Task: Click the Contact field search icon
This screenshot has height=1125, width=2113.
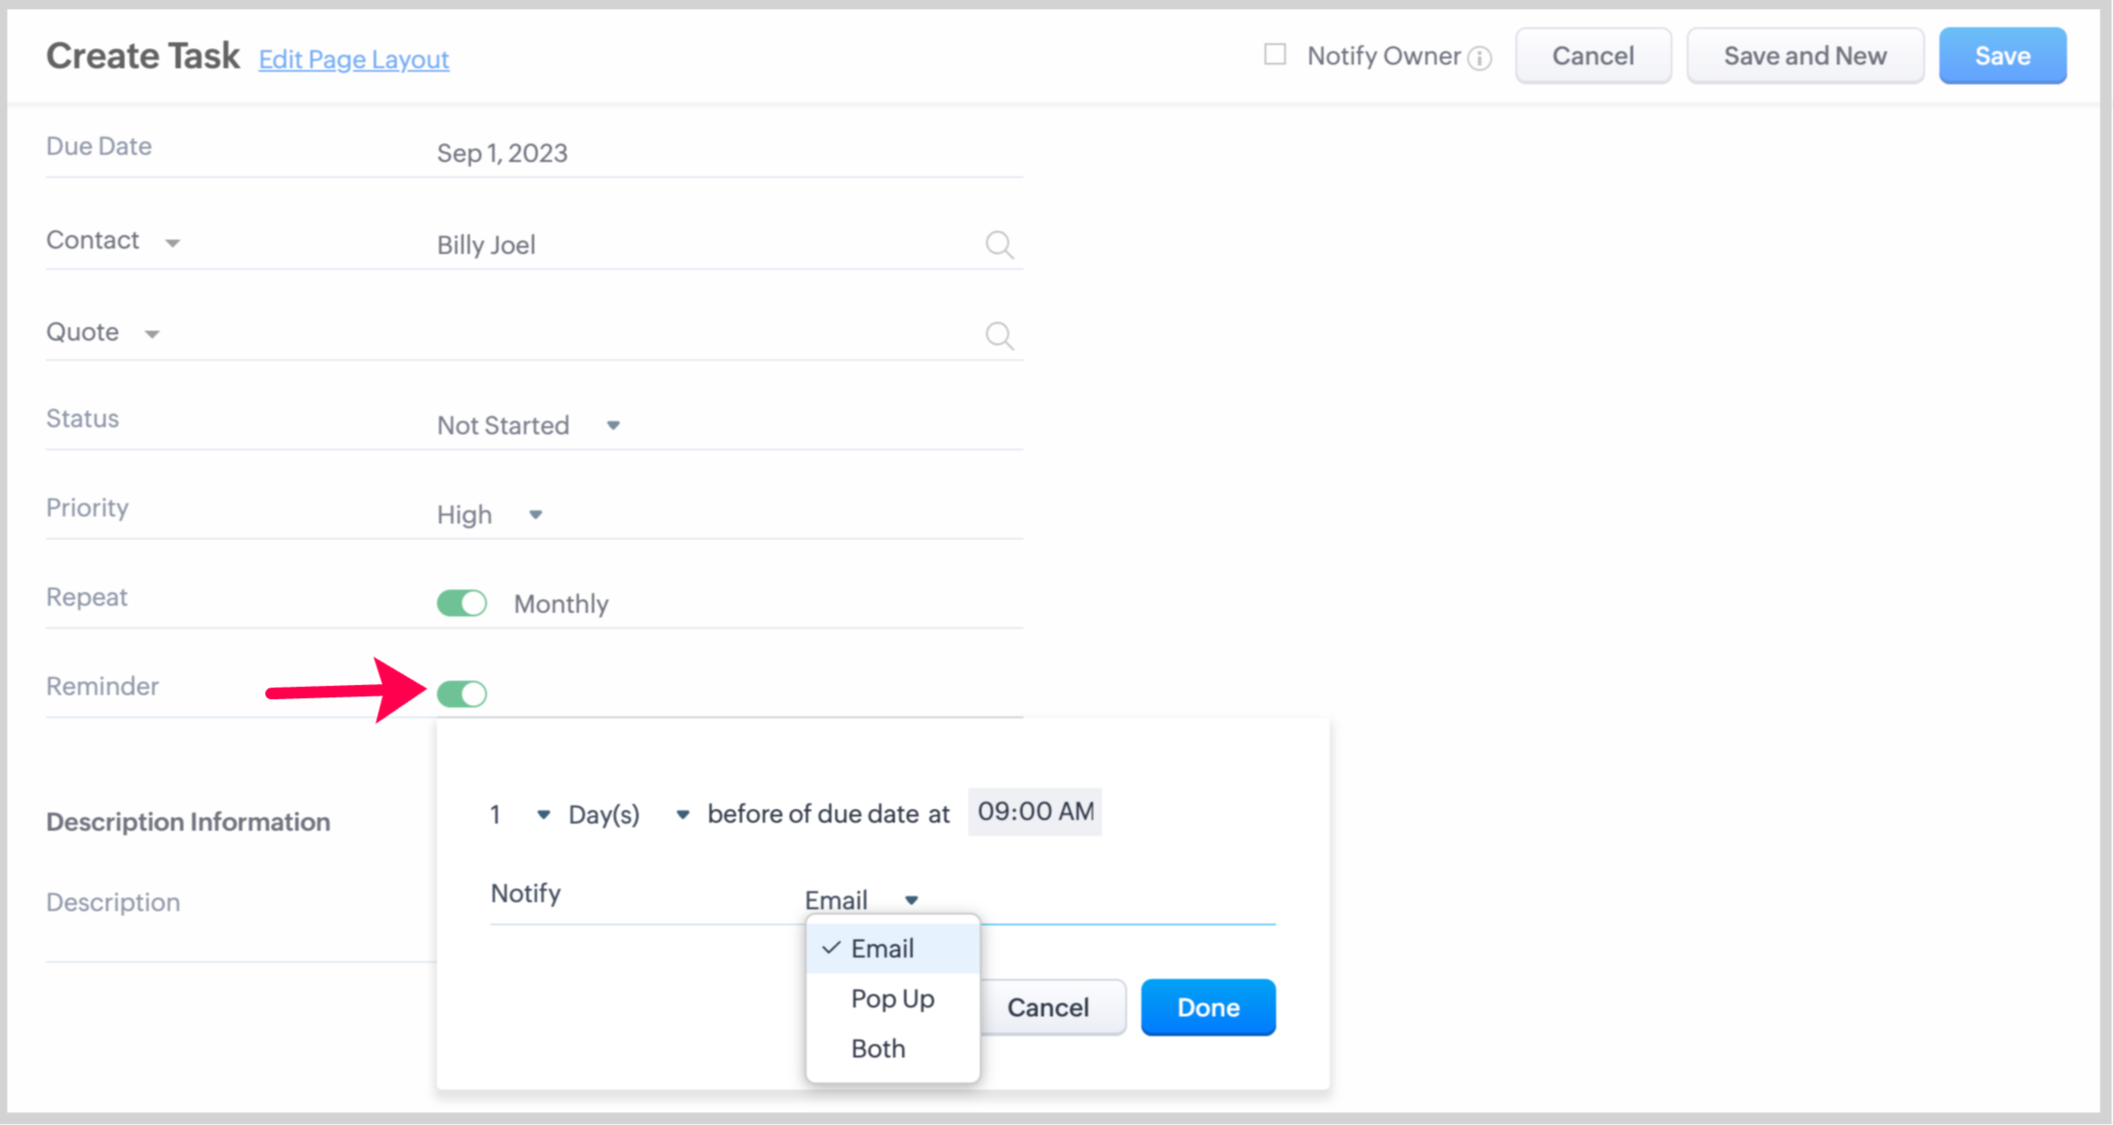Action: point(999,245)
